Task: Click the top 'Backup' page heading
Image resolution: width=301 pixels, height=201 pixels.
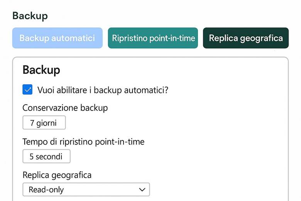Action: tap(30, 16)
